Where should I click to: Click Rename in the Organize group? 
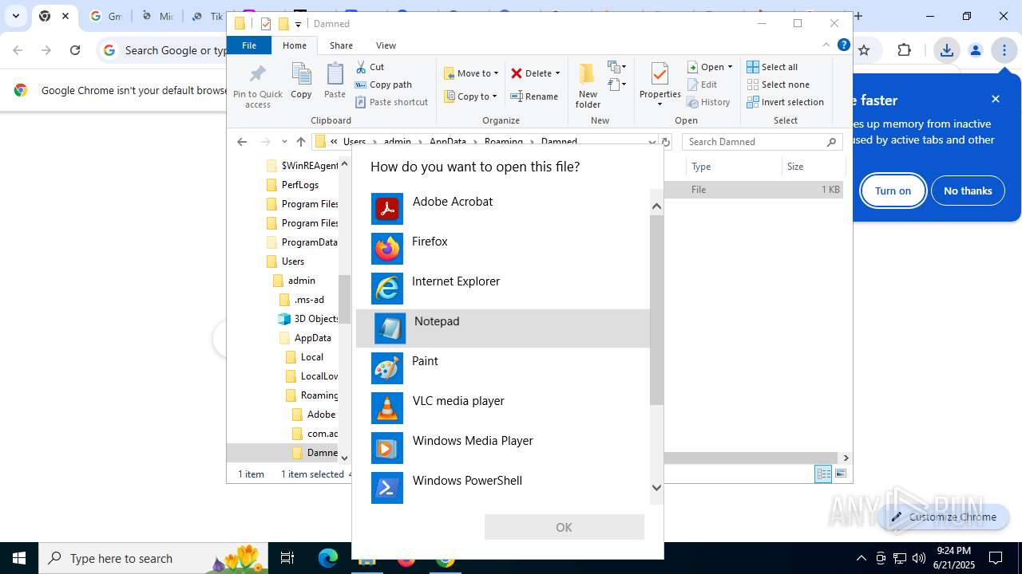point(535,96)
